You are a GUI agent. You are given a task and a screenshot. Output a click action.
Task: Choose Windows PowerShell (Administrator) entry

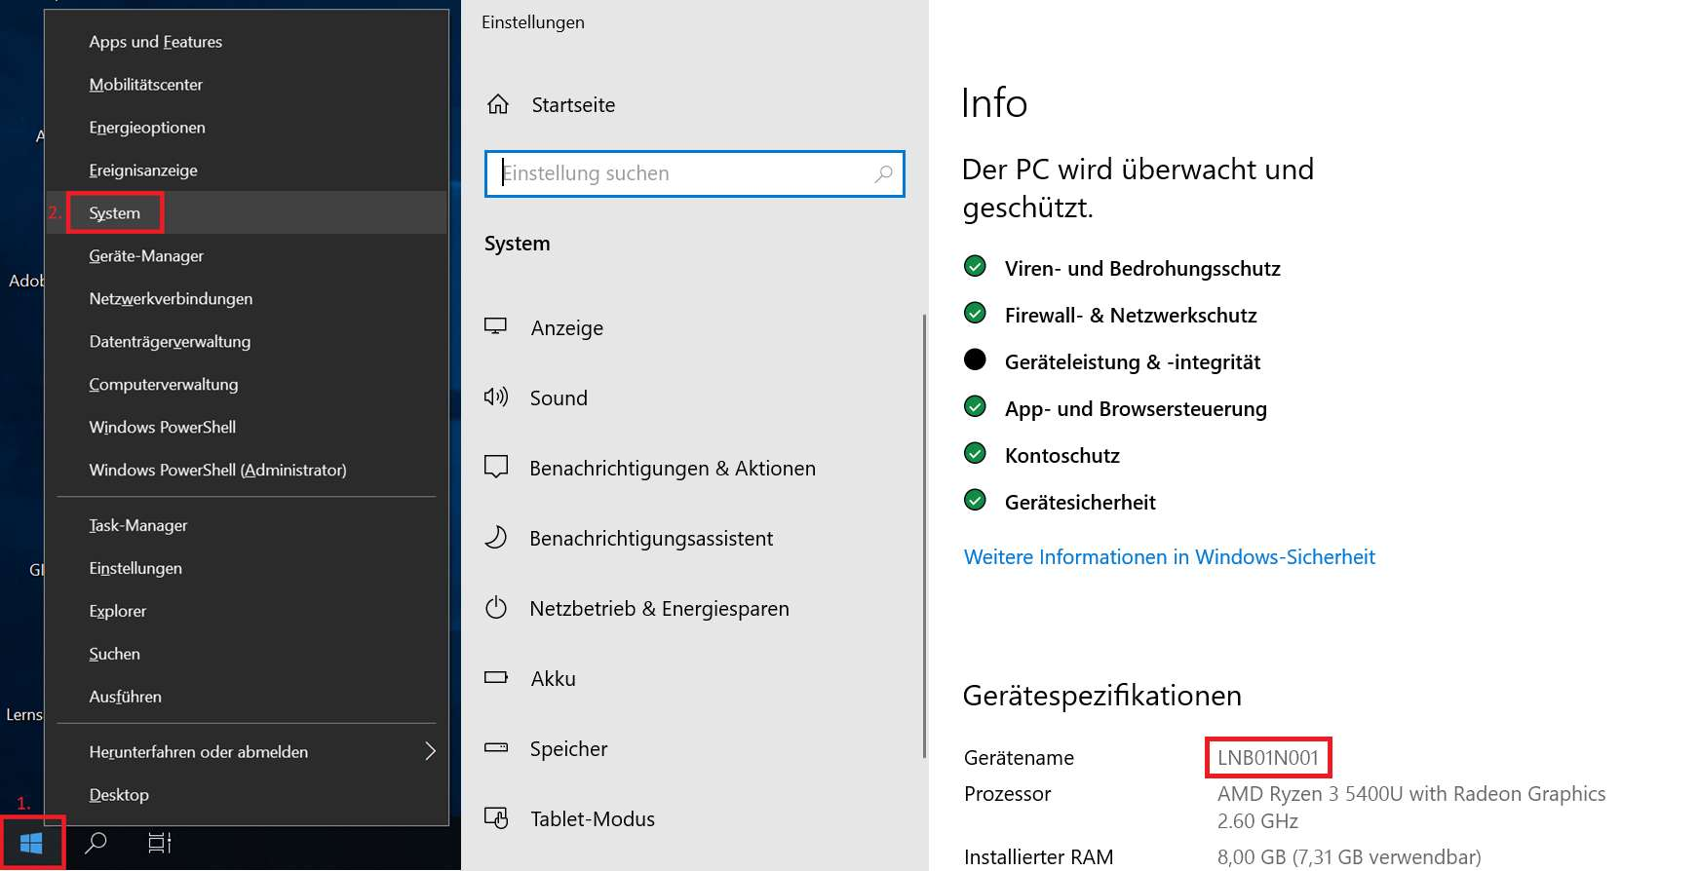point(217,470)
